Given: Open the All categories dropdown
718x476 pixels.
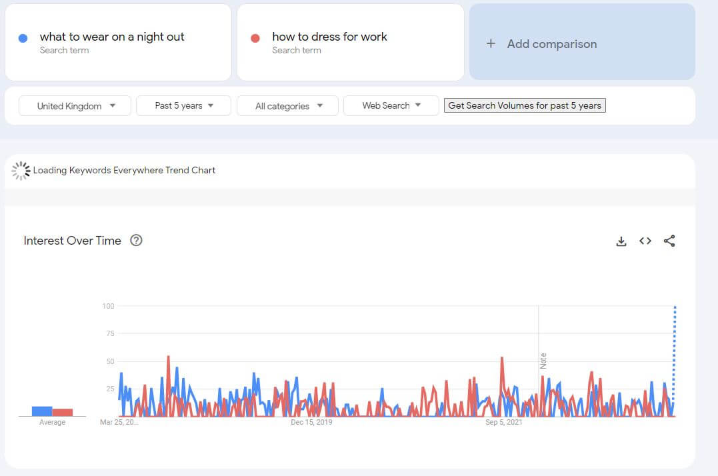Looking at the screenshot, I should pos(287,106).
